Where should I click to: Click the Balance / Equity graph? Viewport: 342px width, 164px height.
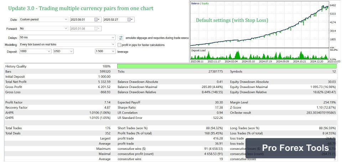tap(259, 24)
